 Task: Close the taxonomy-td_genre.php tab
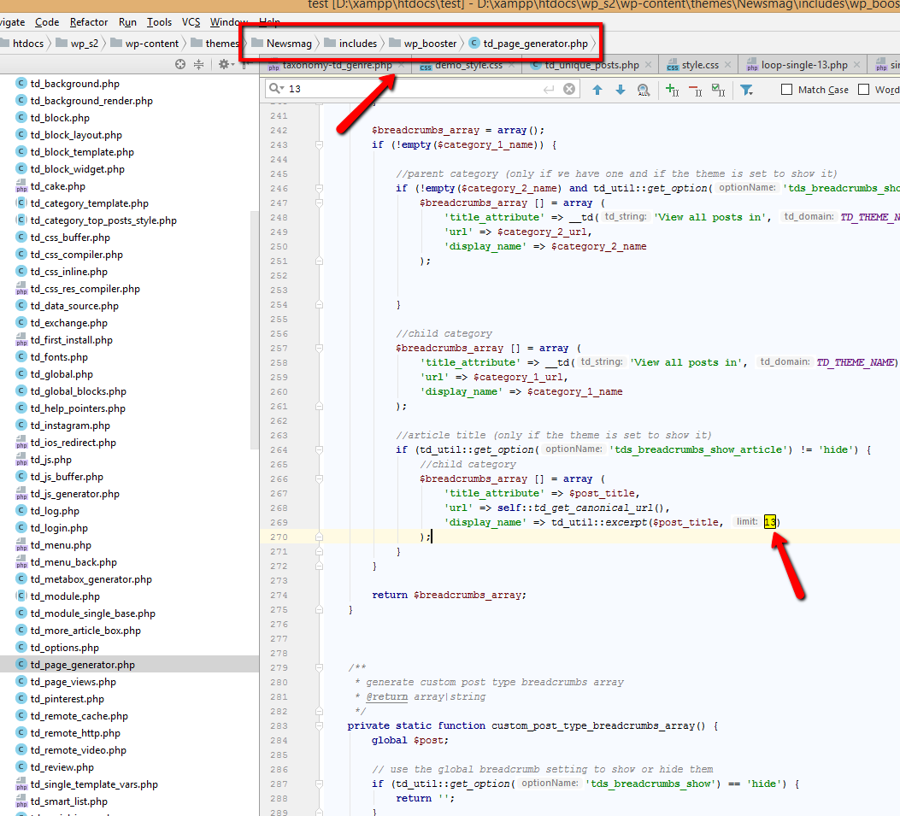pyautogui.click(x=401, y=65)
